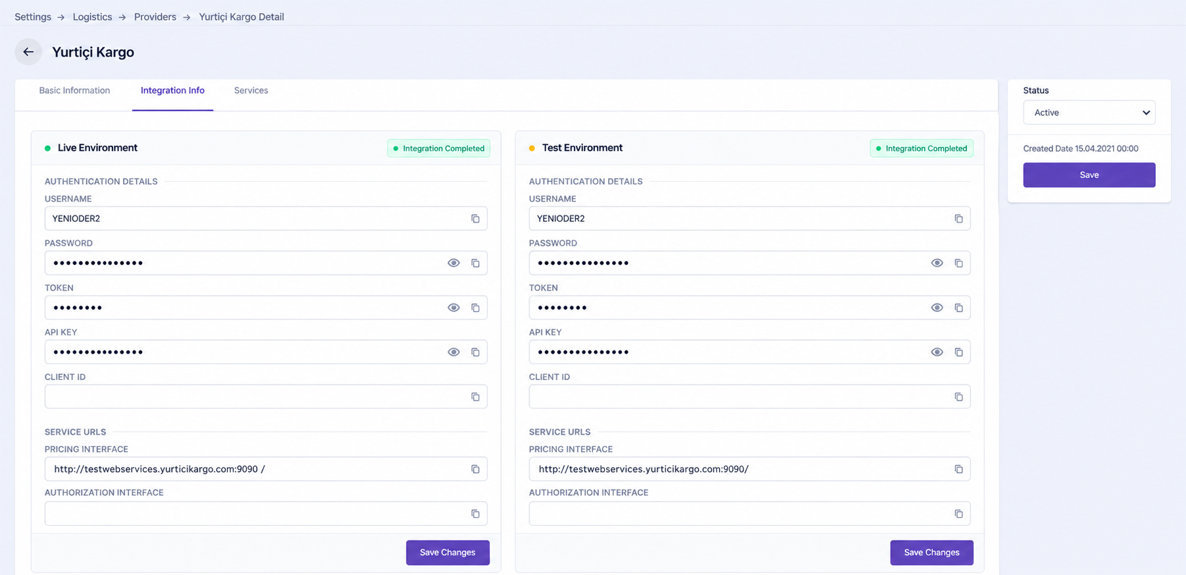Copy the Live pricing interface URL

point(475,469)
